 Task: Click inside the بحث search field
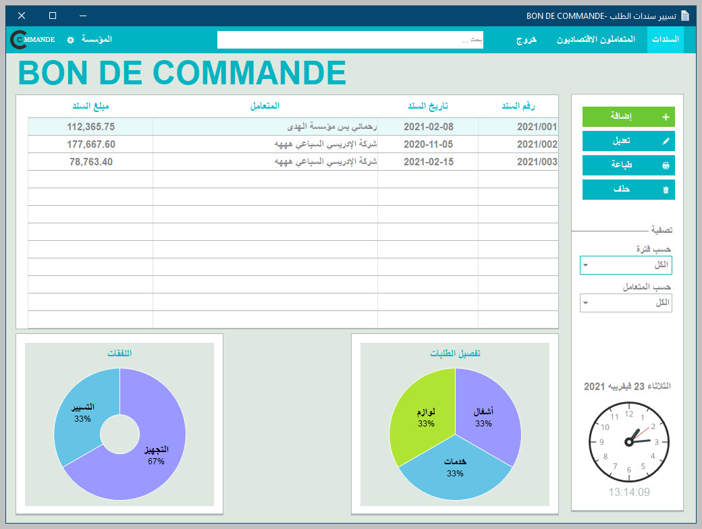[350, 40]
